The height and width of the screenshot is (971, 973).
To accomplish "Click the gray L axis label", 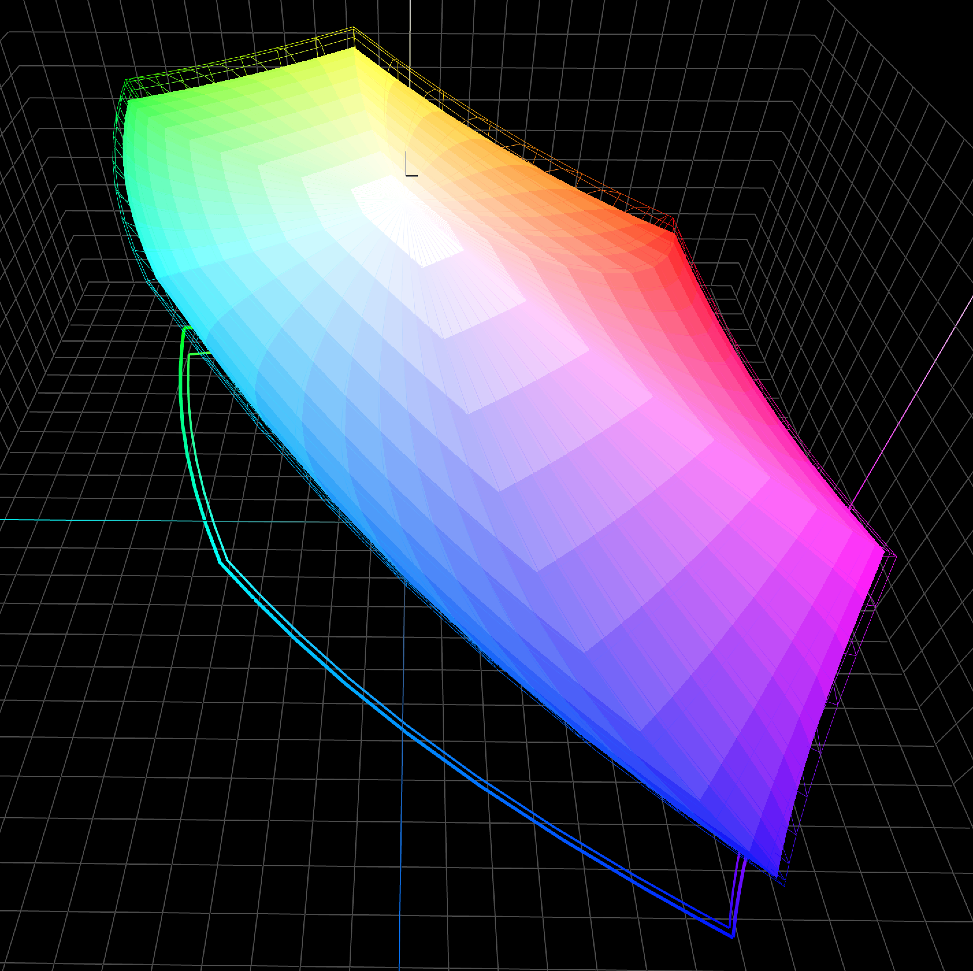I will coord(411,165).
